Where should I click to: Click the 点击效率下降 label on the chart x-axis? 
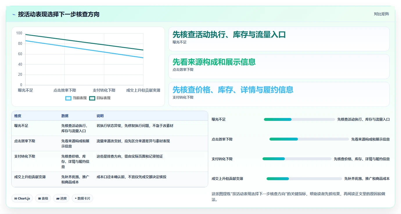point(65,91)
